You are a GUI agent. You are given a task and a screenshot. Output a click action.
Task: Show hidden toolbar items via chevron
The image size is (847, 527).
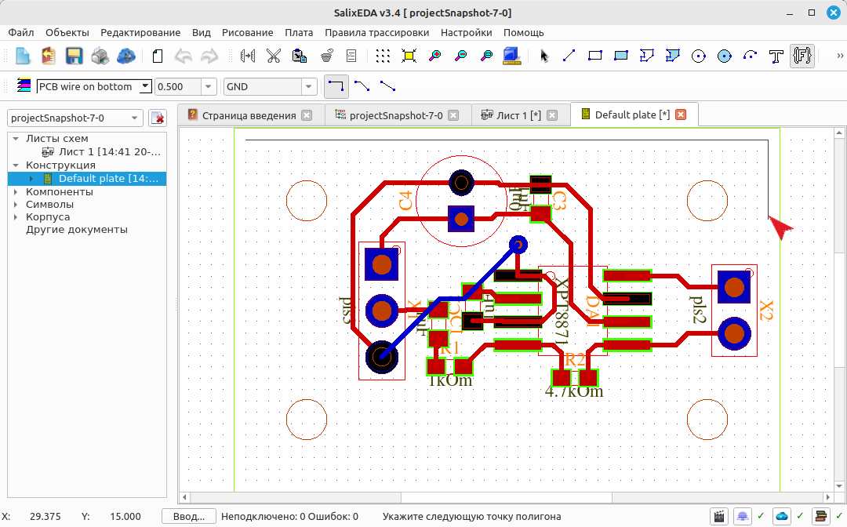(x=839, y=56)
